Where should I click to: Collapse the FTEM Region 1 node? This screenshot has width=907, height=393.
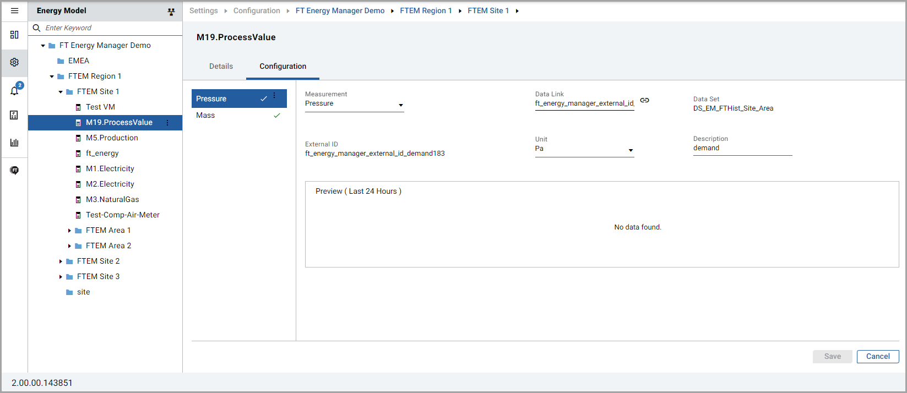[52, 77]
